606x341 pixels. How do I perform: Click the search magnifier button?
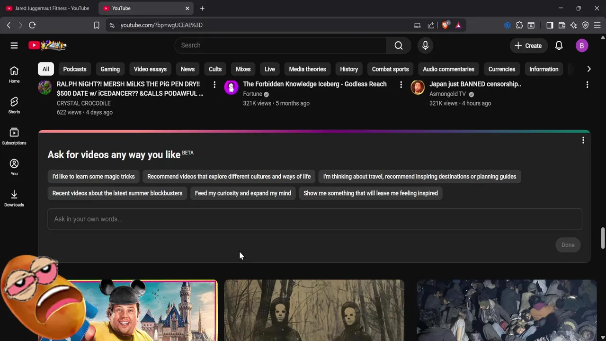pos(399,45)
